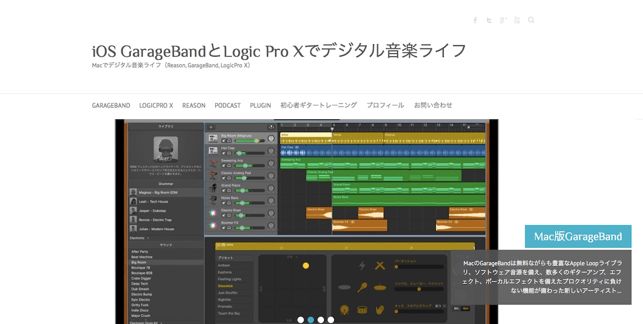Select the hand clap drum icon
Image resolution: width=643 pixels, height=324 pixels.
379,310
